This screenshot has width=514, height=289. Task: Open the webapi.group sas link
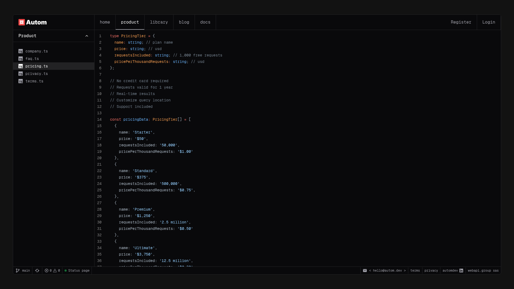click(483, 271)
